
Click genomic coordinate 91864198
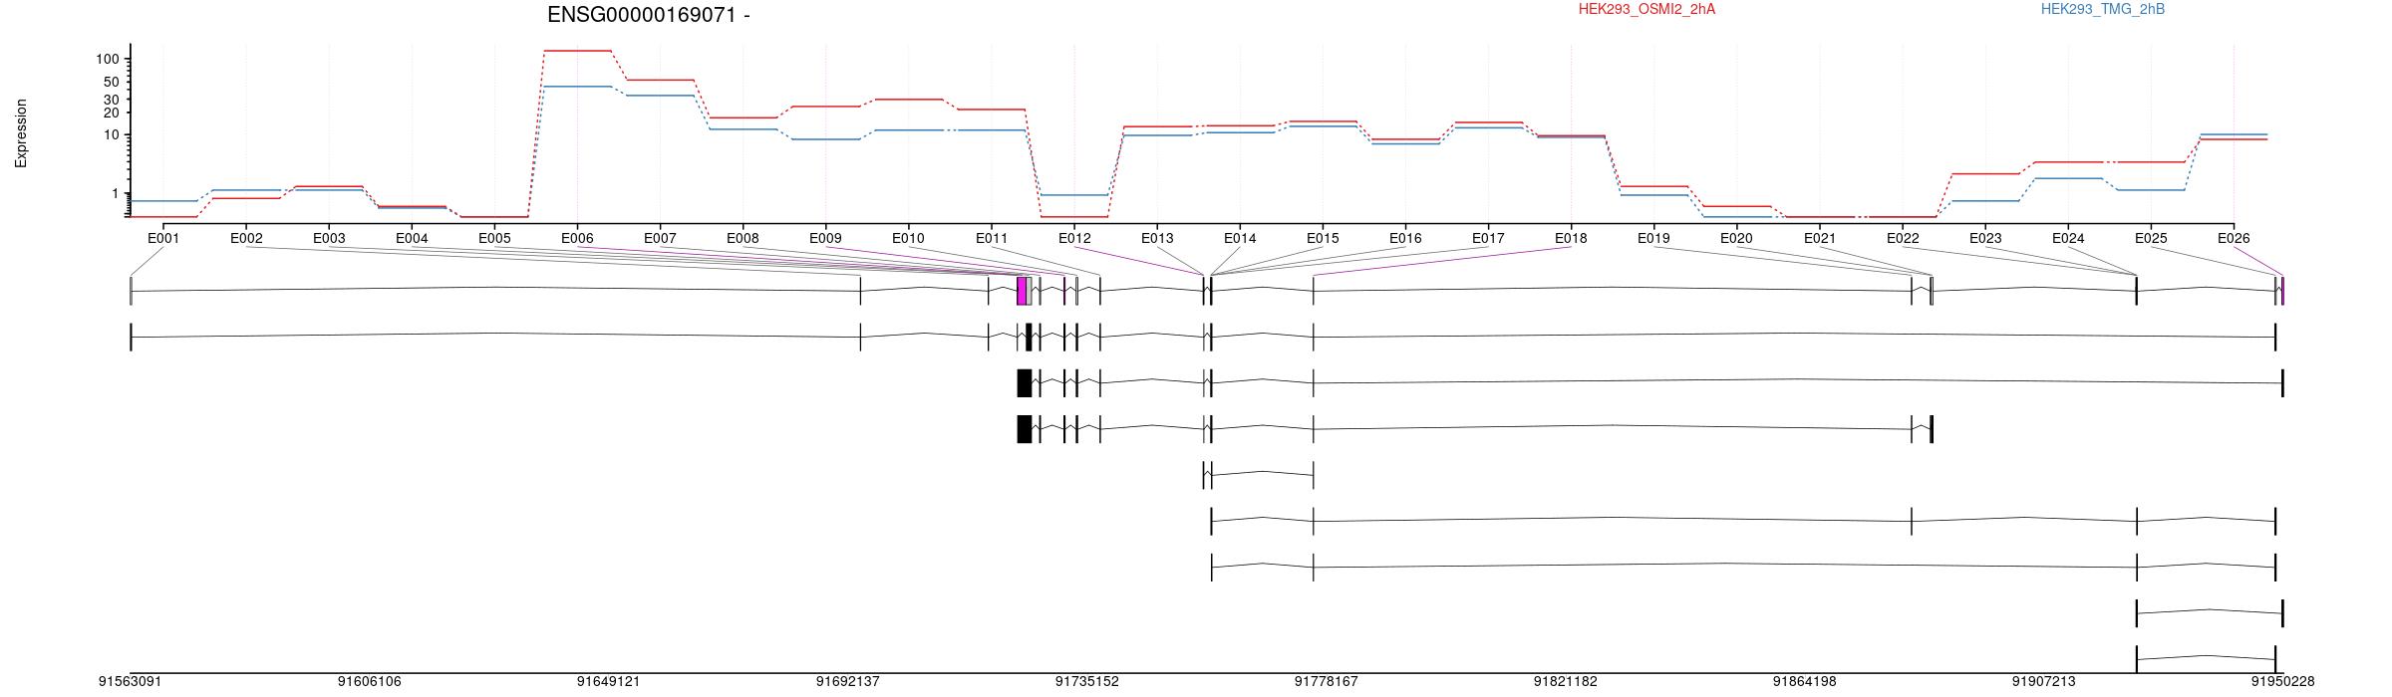coord(1805,682)
